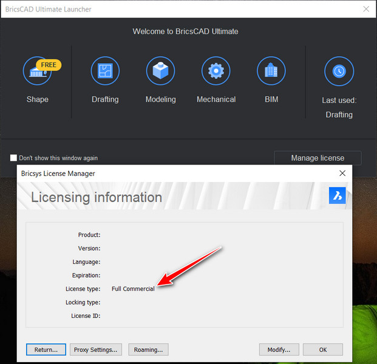Click the BIM label text

[271, 99]
